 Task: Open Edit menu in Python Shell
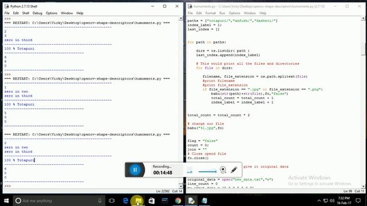(15, 13)
